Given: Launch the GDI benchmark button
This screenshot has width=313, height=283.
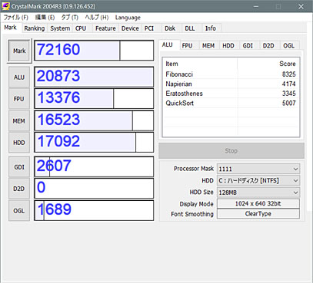Looking at the screenshot, I should 19,167.
